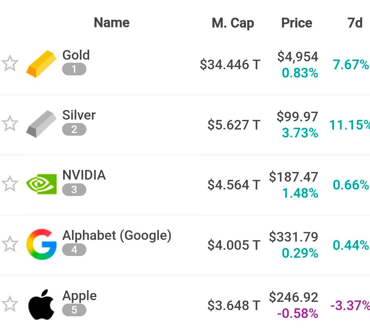This screenshot has width=370, height=331.
Task: Open the Gold asset link
Action: (x=76, y=55)
